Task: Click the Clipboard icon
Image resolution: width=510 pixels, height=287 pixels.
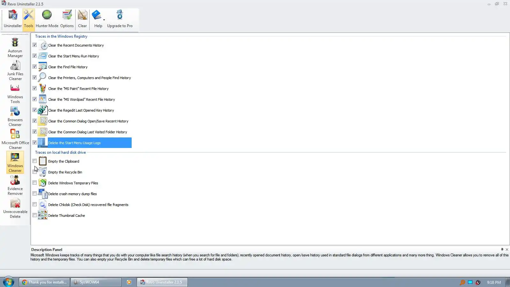Action: coord(43,161)
